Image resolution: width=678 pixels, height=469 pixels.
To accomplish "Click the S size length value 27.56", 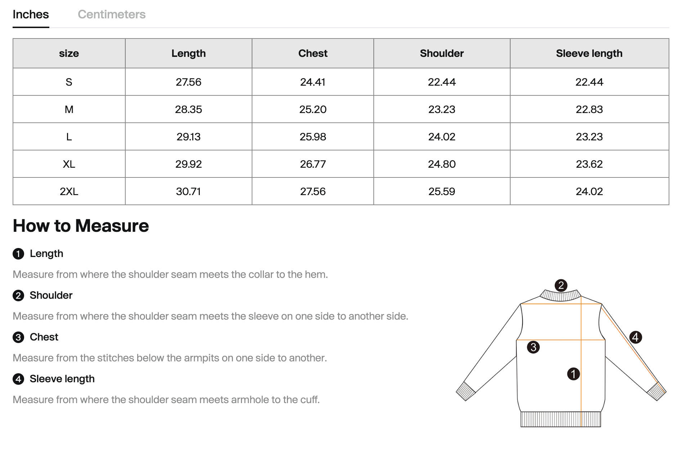I will pos(188,82).
